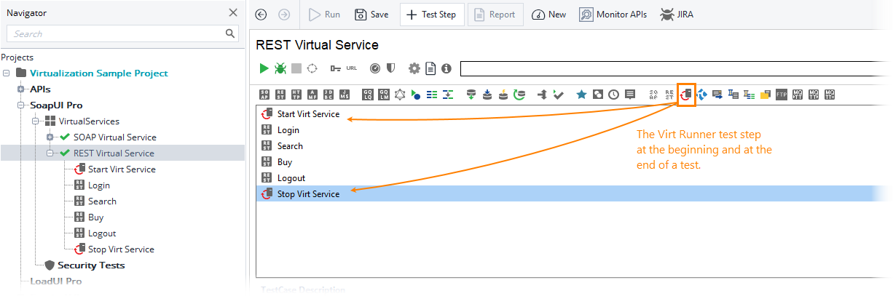This screenshot has width=893, height=296.
Task: Click the Navigator search field
Action: (123, 33)
